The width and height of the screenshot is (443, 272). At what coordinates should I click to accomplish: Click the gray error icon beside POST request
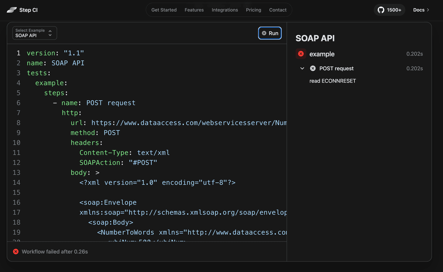(313, 68)
